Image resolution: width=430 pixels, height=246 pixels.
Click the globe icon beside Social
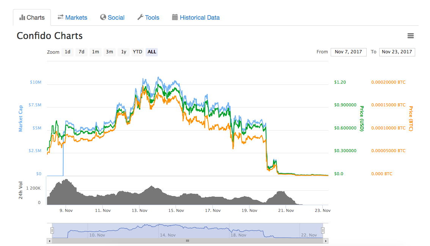coord(103,17)
